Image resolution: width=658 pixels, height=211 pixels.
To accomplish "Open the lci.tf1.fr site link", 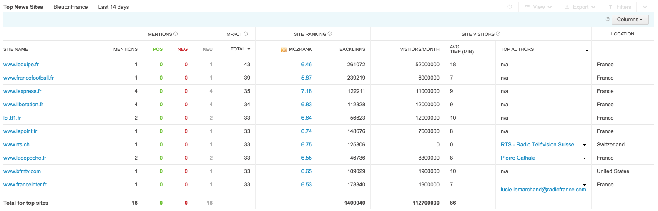I will click(12, 118).
